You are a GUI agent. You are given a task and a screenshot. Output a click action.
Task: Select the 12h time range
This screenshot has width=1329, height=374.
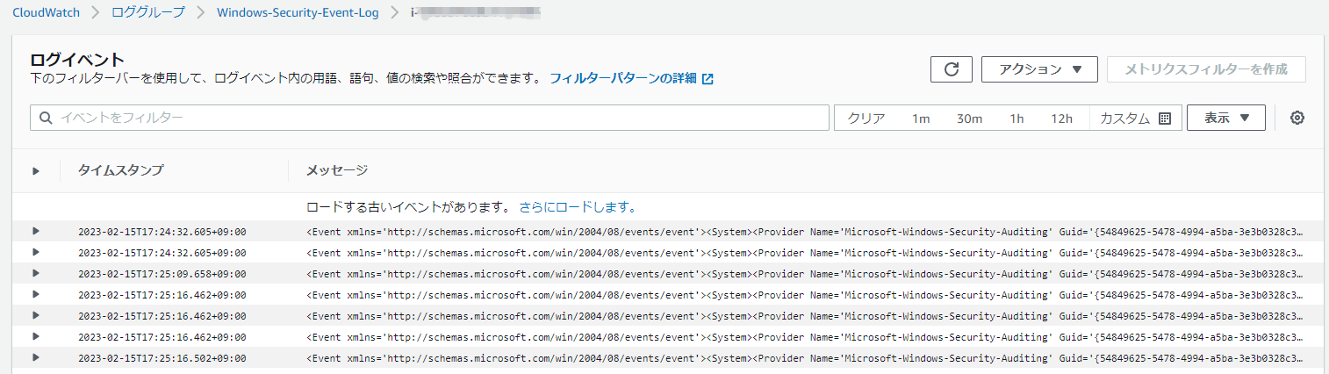1062,119
